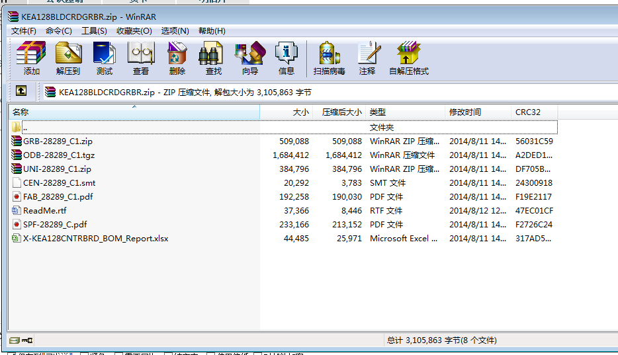Image resolution: width=618 pixels, height=355 pixels.
Task: Click size value 1,684,412 of ODB file
Action: point(291,155)
